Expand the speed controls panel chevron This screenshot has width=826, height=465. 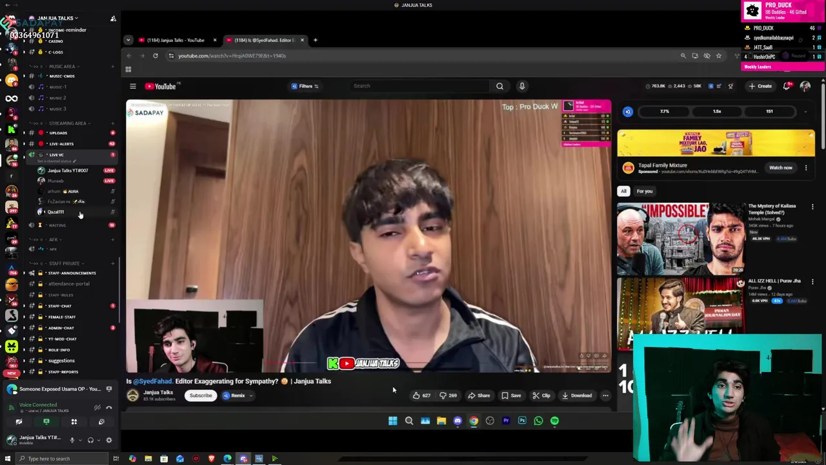click(x=805, y=112)
